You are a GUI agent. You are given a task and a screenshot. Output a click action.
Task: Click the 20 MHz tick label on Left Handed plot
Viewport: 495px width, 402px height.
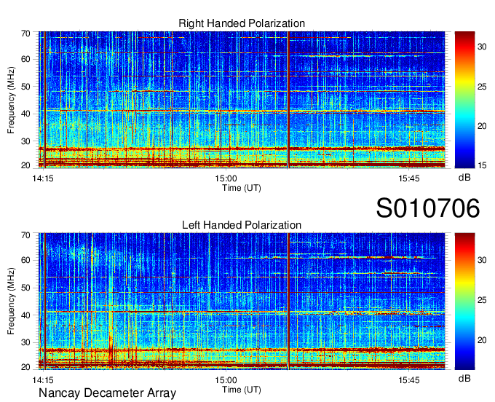point(25,367)
